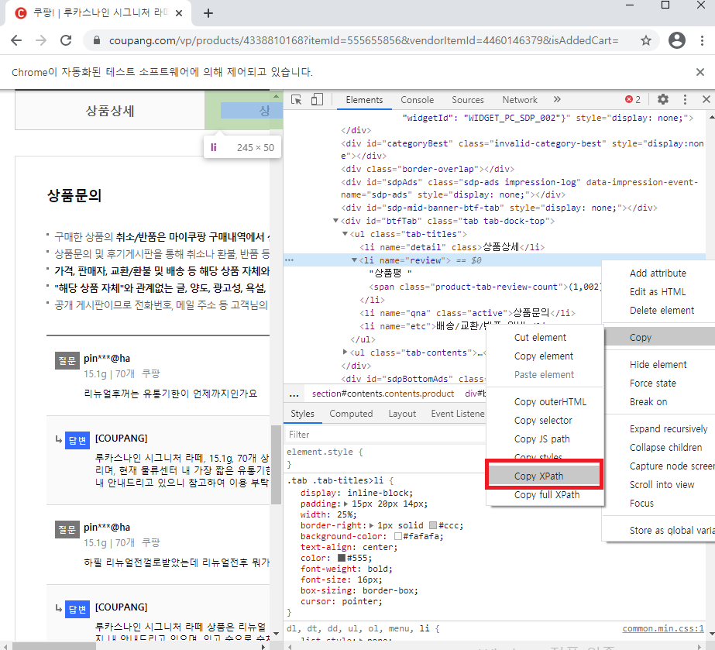Open the Computed pane tab
Viewport: 715px width, 650px height.
pos(351,414)
